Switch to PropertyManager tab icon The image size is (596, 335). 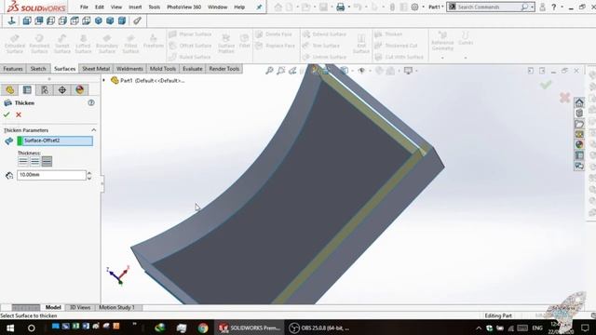[x=27, y=89]
